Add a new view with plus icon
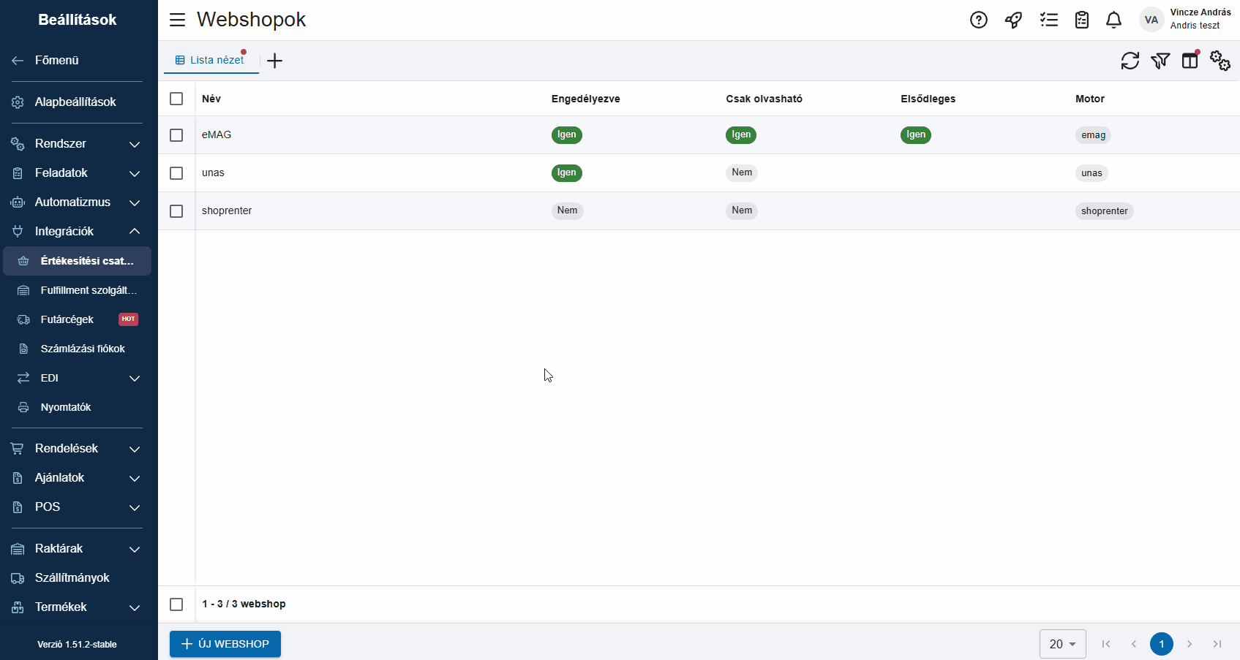The image size is (1240, 660). pos(274,61)
